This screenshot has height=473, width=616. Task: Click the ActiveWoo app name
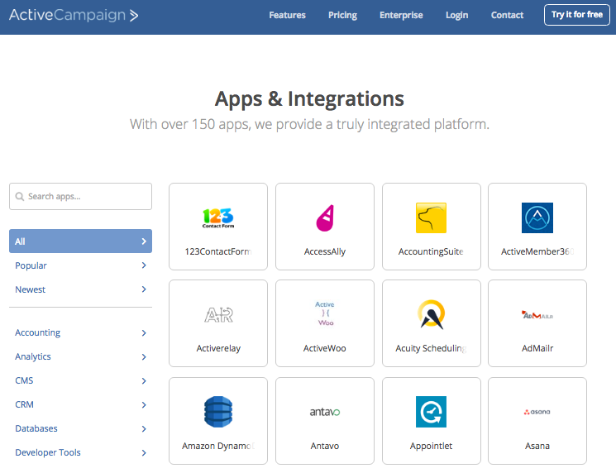tap(325, 348)
